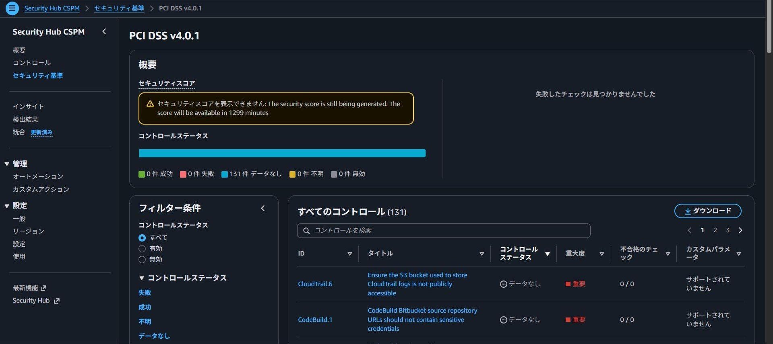Collapse the フィルター条件 panel with chevron
773x344 pixels.
click(263, 208)
